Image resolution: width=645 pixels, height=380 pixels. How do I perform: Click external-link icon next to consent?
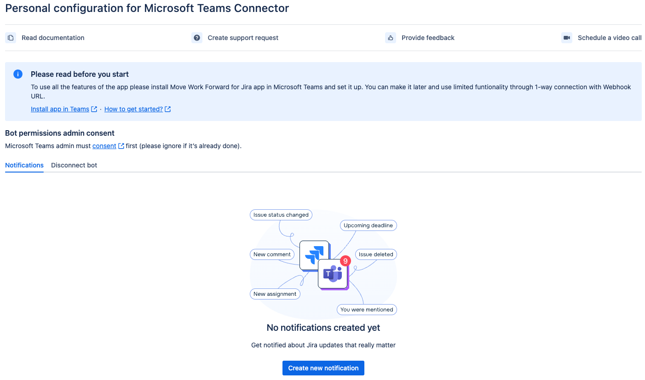click(121, 146)
